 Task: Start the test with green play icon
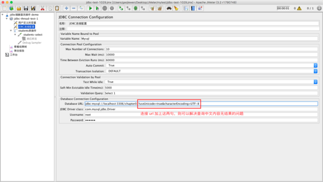[x=90, y=8]
